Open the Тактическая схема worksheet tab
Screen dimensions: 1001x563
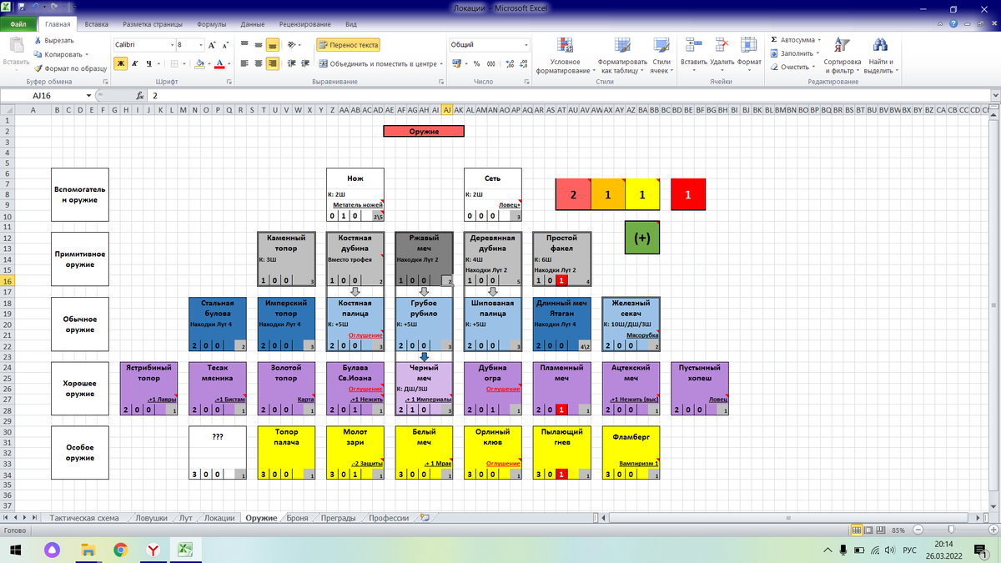[x=83, y=518]
